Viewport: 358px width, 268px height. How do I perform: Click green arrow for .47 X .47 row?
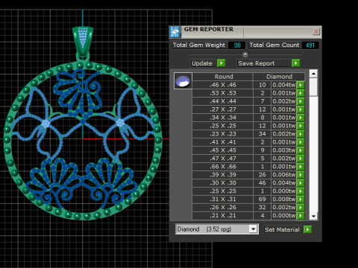(x=301, y=159)
